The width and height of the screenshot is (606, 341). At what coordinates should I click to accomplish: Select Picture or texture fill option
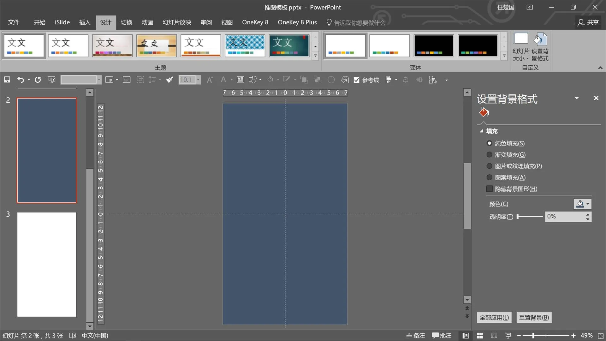490,166
